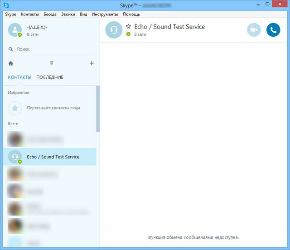Click the user's В сети status text
Image resolution: width=290 pixels, height=250 pixels.
tap(33, 34)
